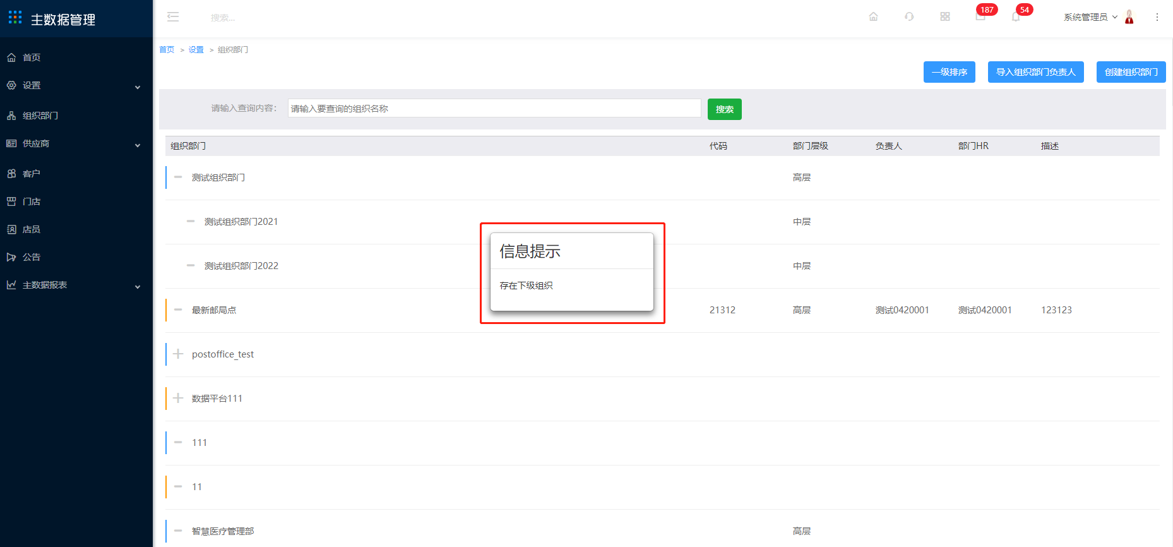Open the home icon in the top bar

click(873, 17)
